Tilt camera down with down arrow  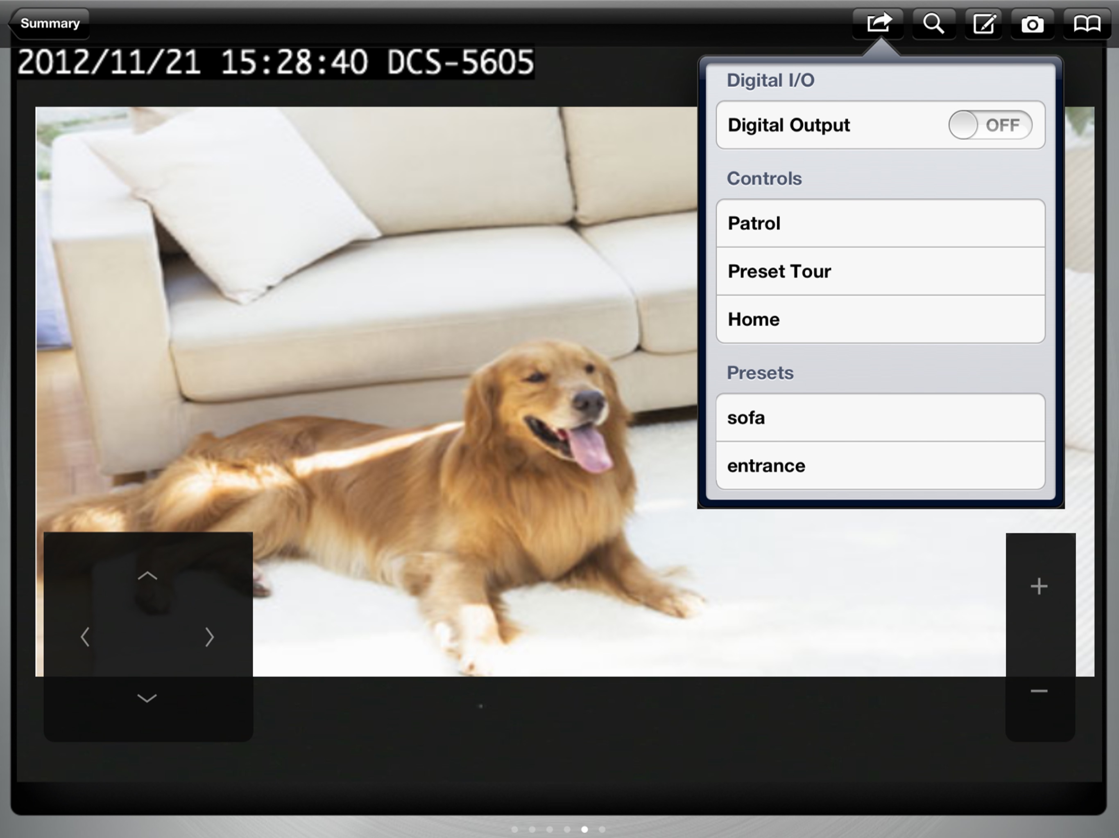[x=147, y=698]
